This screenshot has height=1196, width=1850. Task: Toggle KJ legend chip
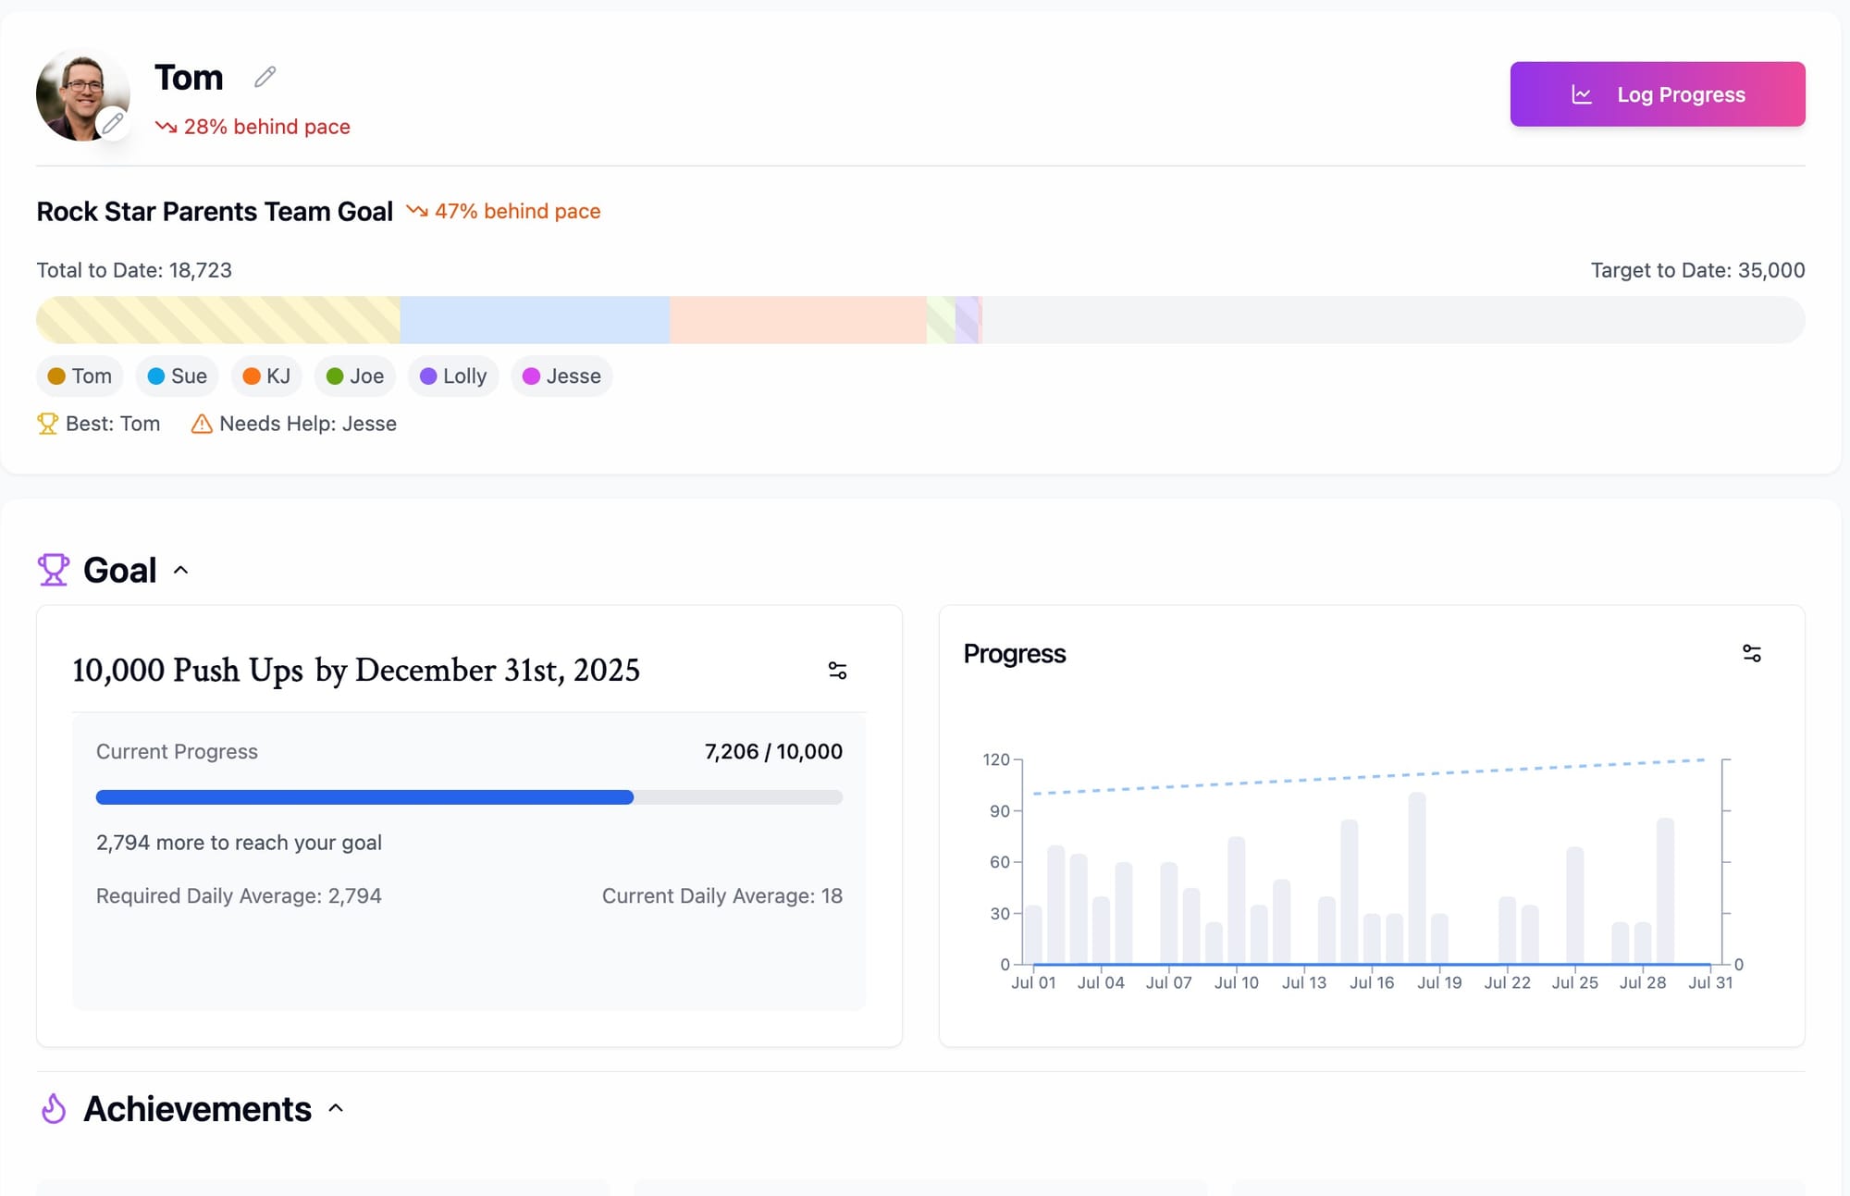(266, 376)
